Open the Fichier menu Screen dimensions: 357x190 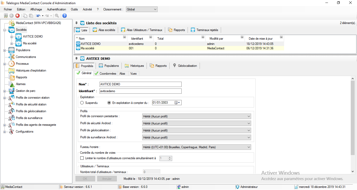click(x=8, y=9)
